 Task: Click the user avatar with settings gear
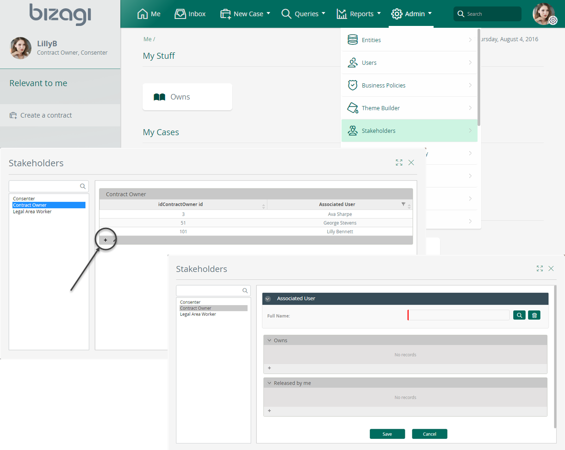point(544,14)
